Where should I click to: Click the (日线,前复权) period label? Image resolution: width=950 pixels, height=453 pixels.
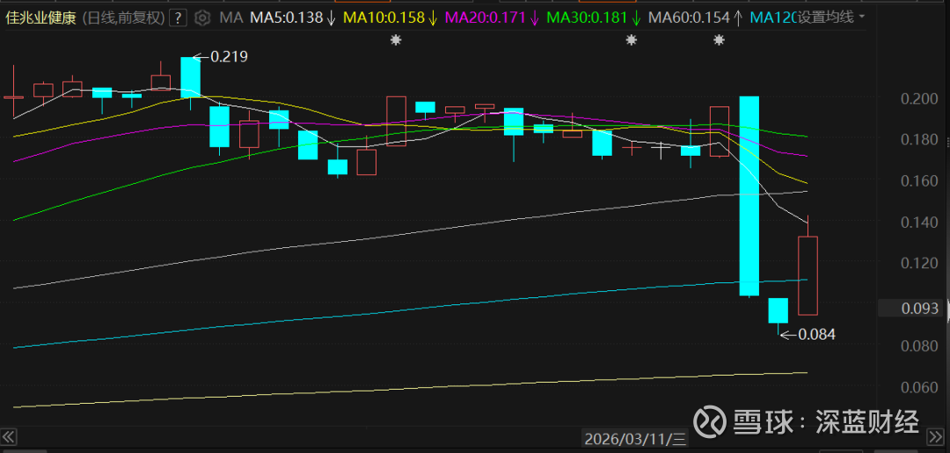click(x=123, y=18)
